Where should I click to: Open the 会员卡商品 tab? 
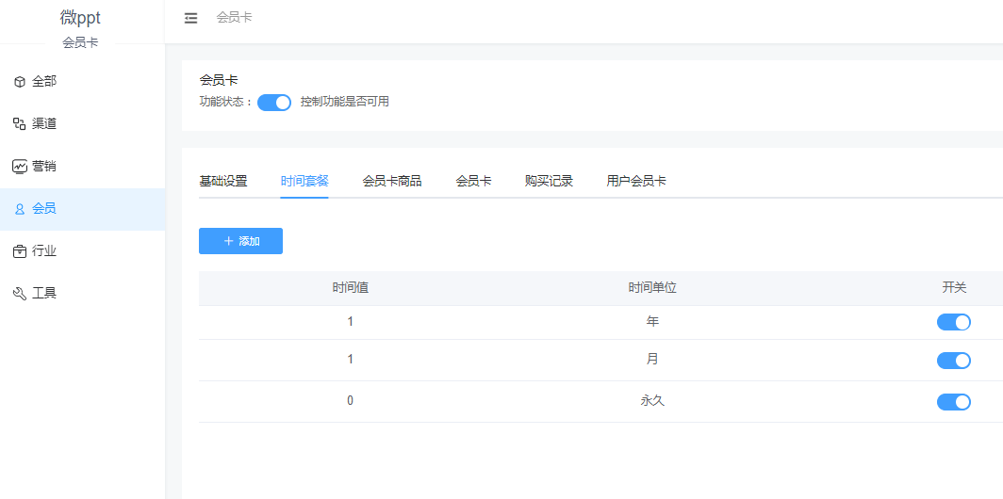point(392,181)
